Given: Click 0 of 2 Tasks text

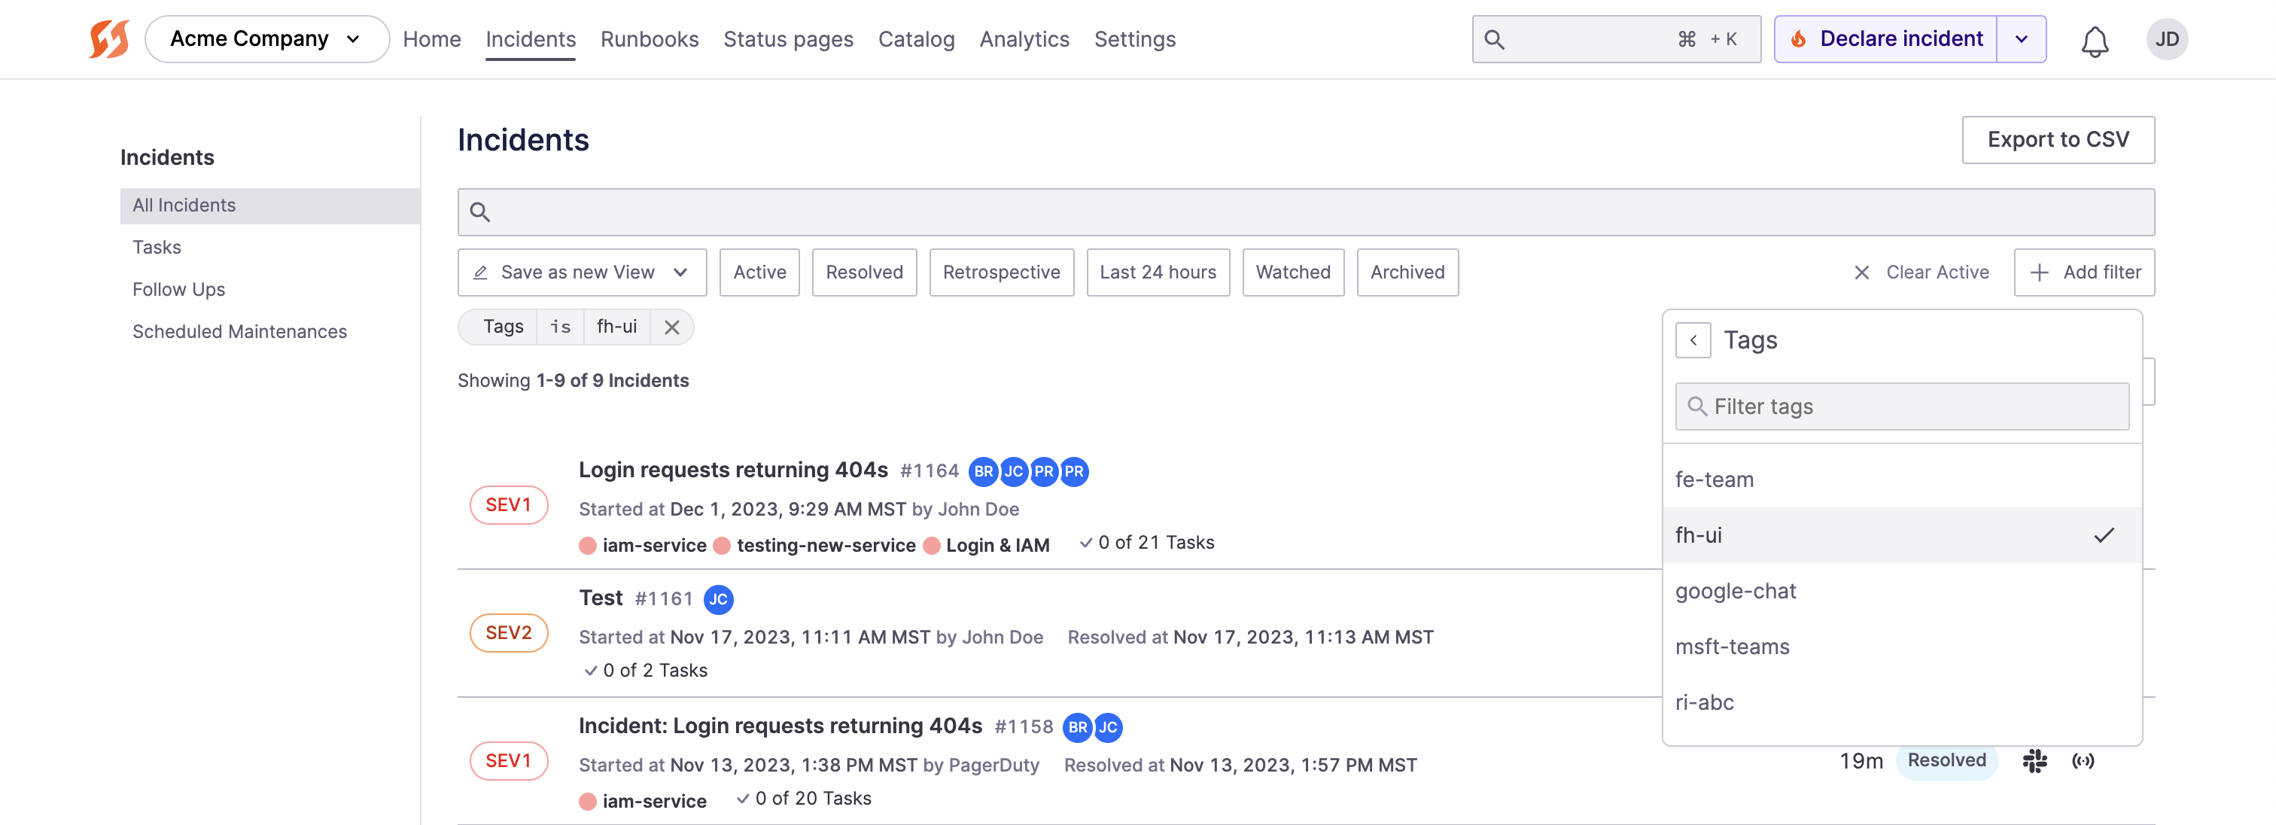Looking at the screenshot, I should (655, 671).
